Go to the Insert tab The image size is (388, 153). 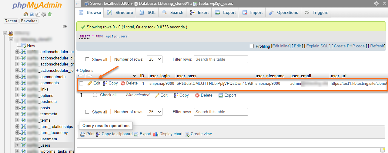199,12
